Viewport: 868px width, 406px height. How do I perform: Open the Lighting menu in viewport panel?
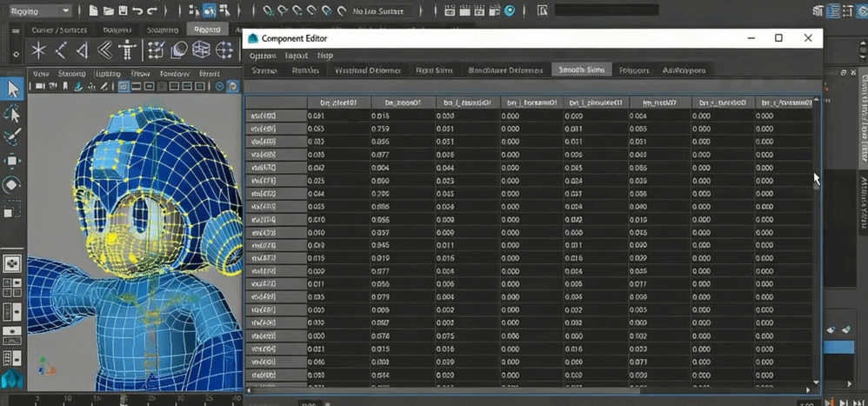coord(108,74)
